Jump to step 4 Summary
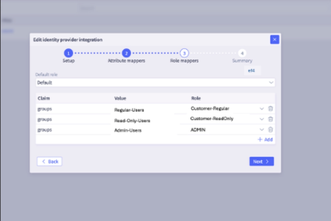This screenshot has width=331, height=221. (x=242, y=53)
